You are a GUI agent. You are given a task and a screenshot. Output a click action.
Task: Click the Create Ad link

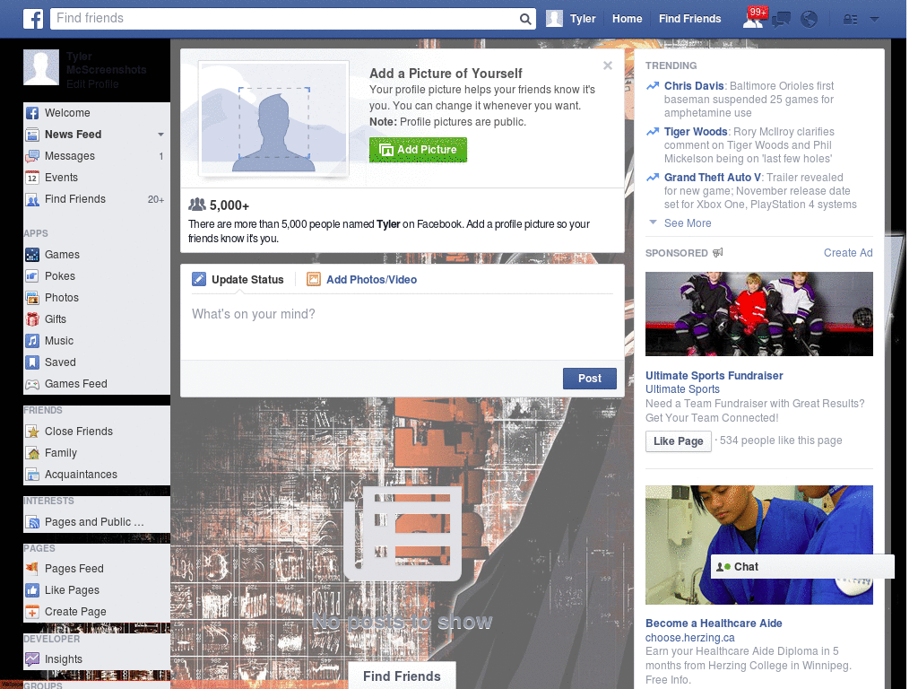(x=848, y=252)
